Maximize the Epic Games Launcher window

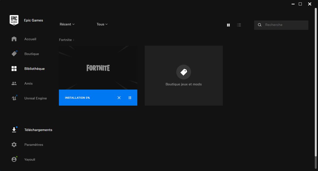pyautogui.click(x=300, y=4)
